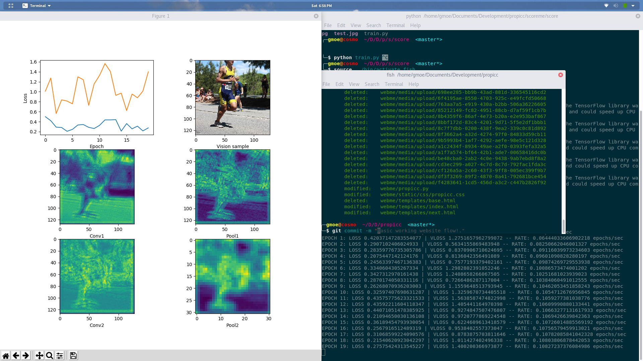Viewport: 643px width, 361px height.
Task: Expand the system menu arrow
Action: click(633, 6)
